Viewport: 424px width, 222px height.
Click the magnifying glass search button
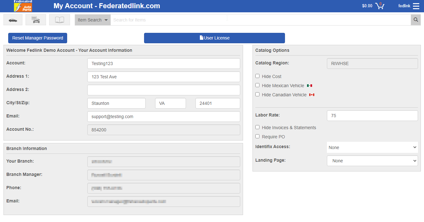(x=415, y=20)
